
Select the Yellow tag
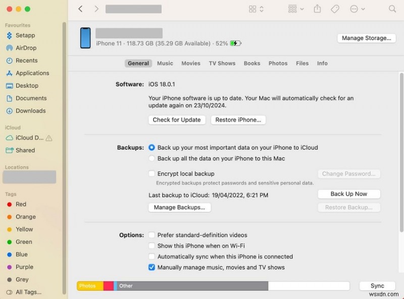24,229
